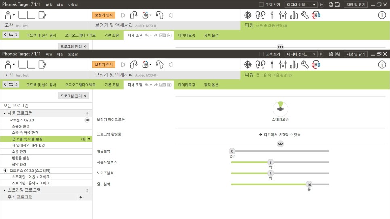Image resolution: width=390 pixels, height=219 pixels.
Task: Open the info icon in M70-R window
Action: click(x=382, y=15)
